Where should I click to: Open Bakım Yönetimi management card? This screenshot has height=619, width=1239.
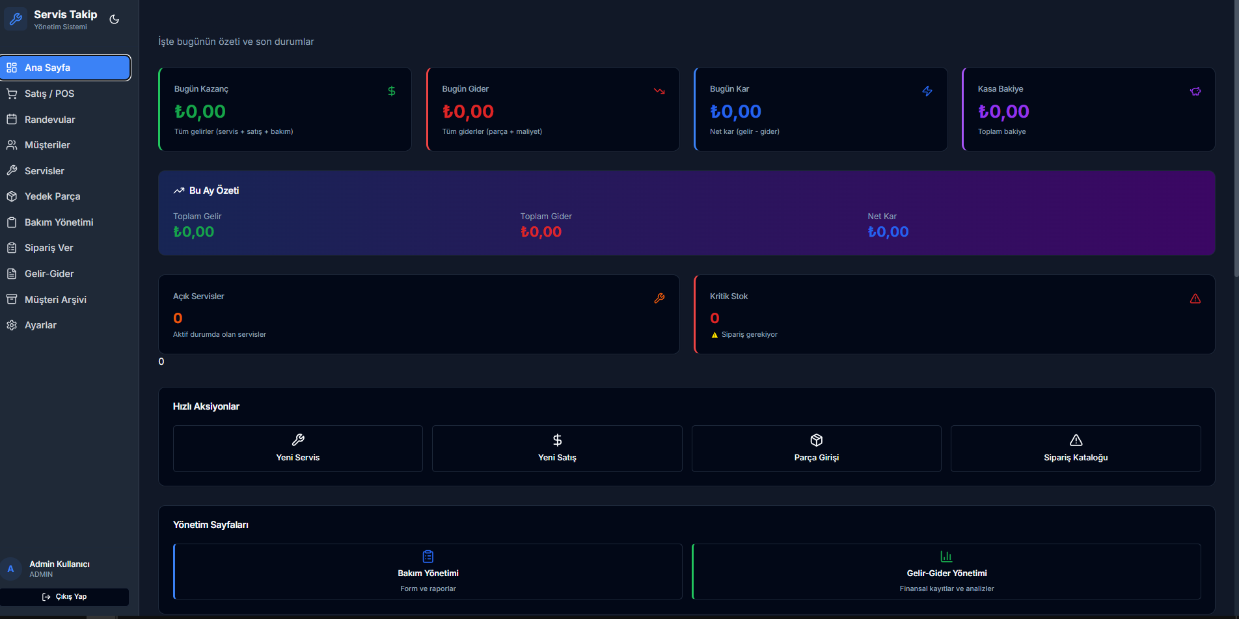(x=428, y=572)
